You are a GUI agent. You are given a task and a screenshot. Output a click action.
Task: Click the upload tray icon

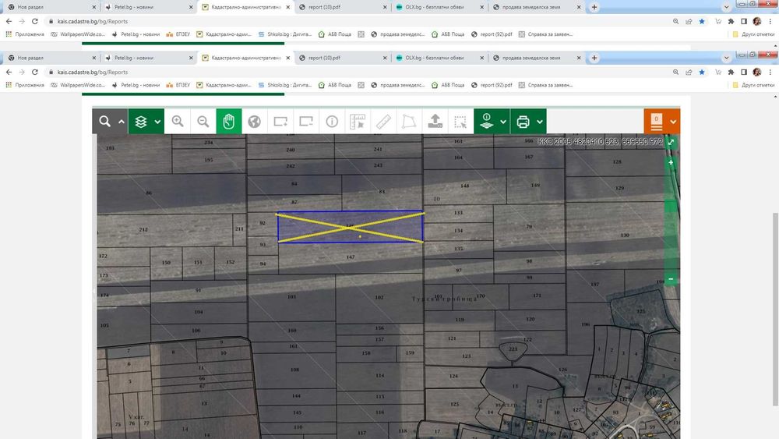435,122
